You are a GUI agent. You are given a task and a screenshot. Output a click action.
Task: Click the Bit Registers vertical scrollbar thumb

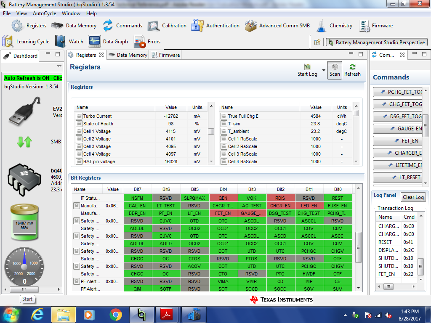[x=358, y=247]
